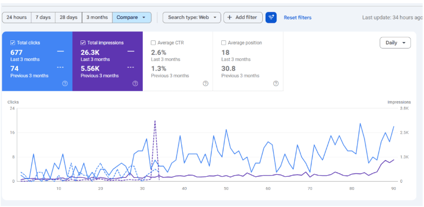Select the 28 days date range
This screenshot has width=424, height=207.
[x=68, y=17]
